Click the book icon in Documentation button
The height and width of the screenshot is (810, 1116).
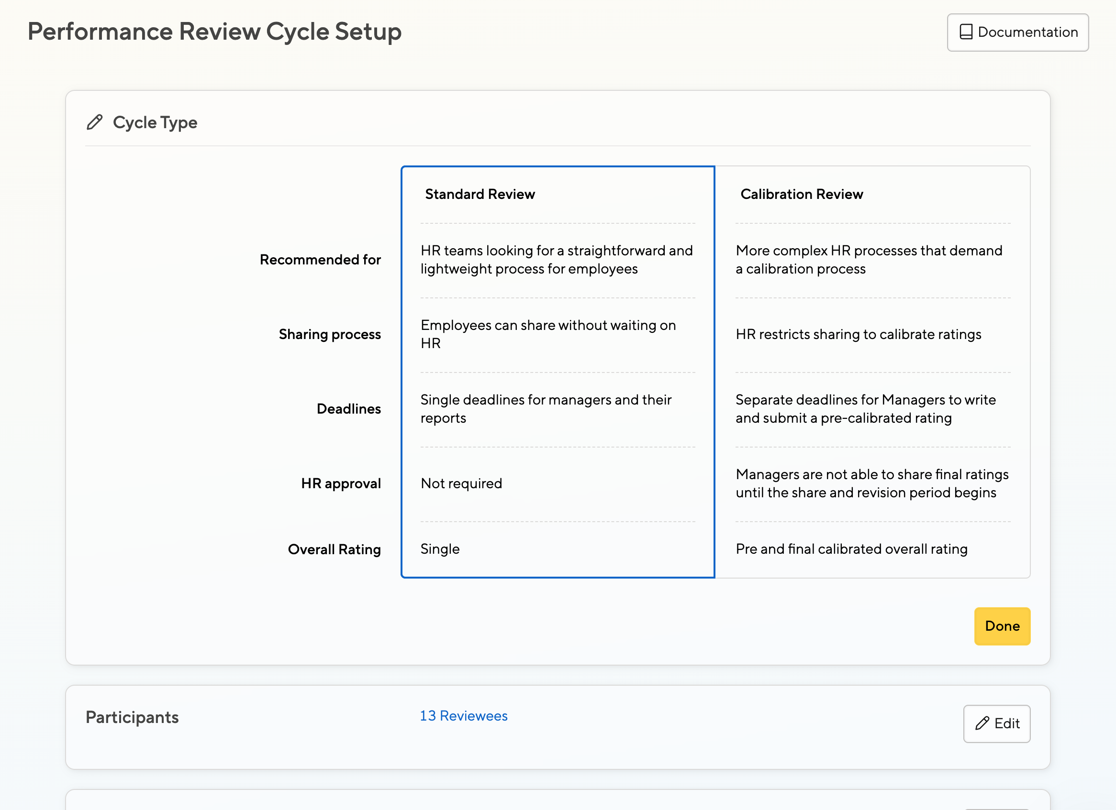[x=965, y=32]
